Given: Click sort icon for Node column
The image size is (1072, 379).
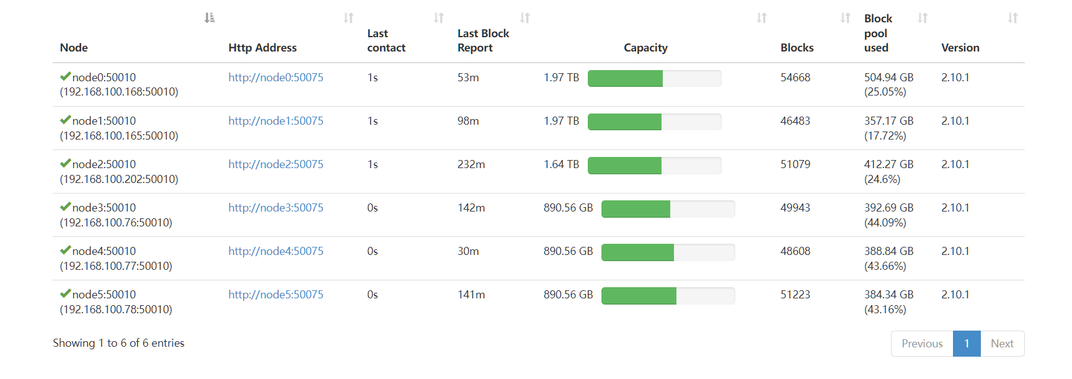Looking at the screenshot, I should point(210,18).
